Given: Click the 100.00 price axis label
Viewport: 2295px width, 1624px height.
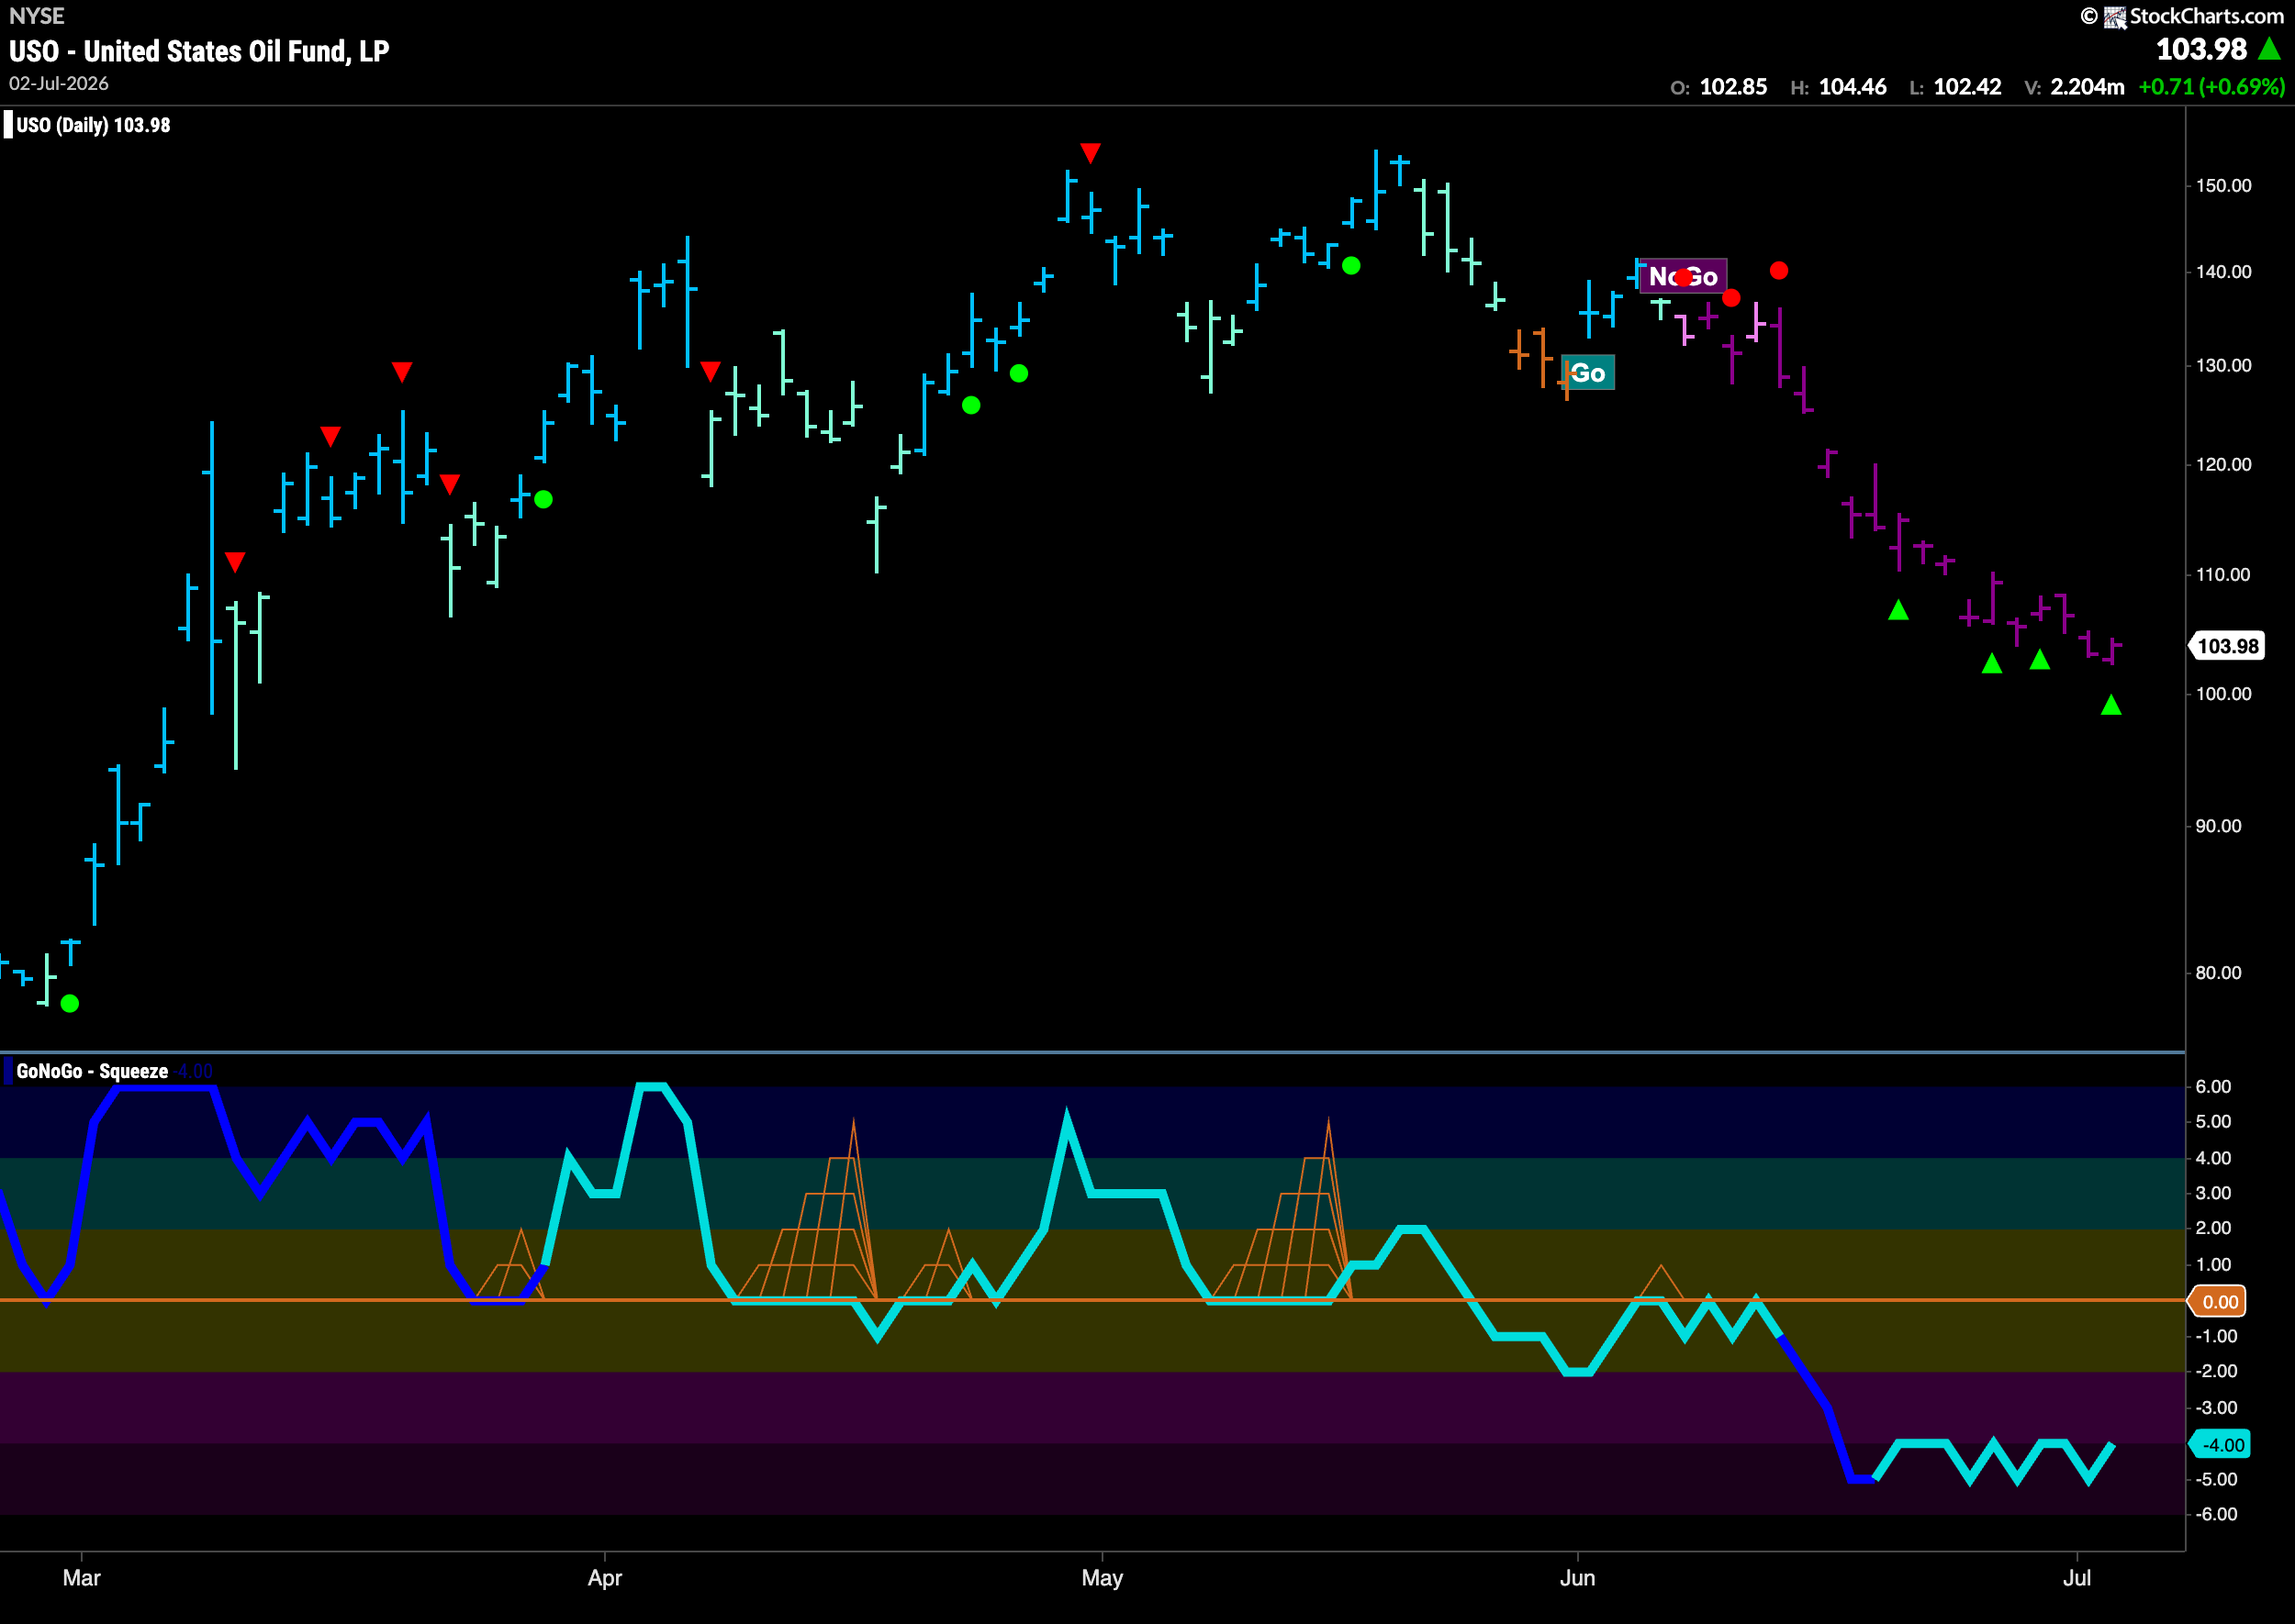Looking at the screenshot, I should (x=2223, y=694).
